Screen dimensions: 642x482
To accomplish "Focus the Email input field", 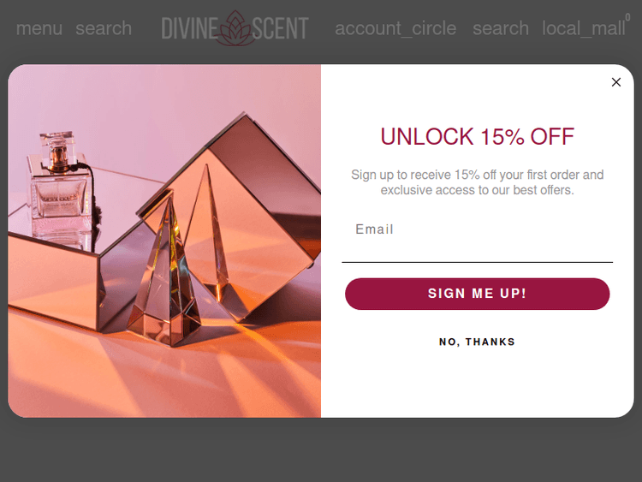I will click(477, 239).
